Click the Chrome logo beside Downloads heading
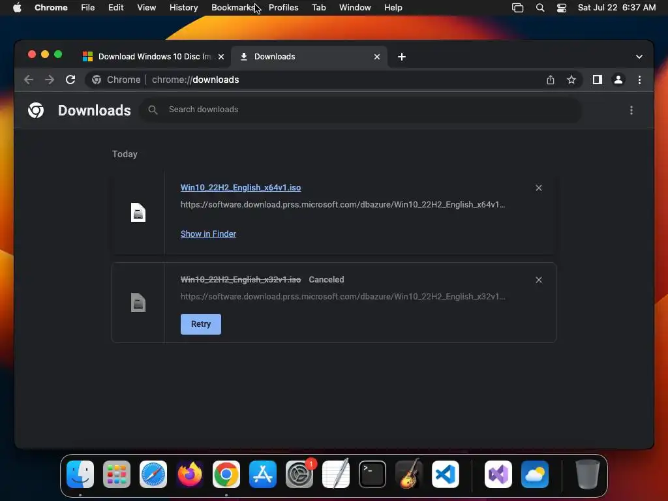Viewport: 668px width, 501px height. click(x=36, y=110)
